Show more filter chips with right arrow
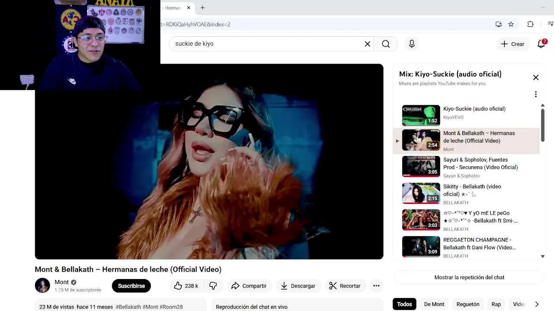 pos(537,304)
